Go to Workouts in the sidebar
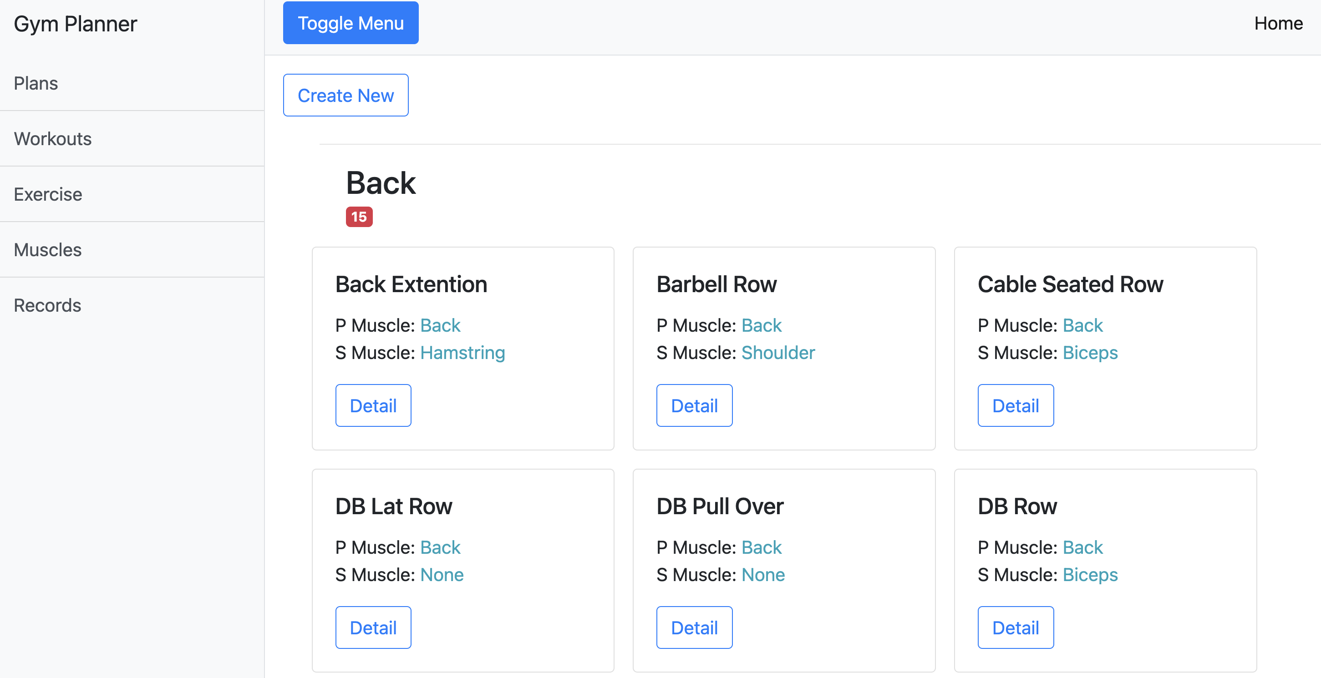Screen dimensions: 1321x678 [53, 139]
